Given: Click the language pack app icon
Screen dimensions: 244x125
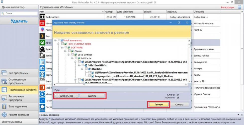Looking at the screenshot, I should pos(42,100).
